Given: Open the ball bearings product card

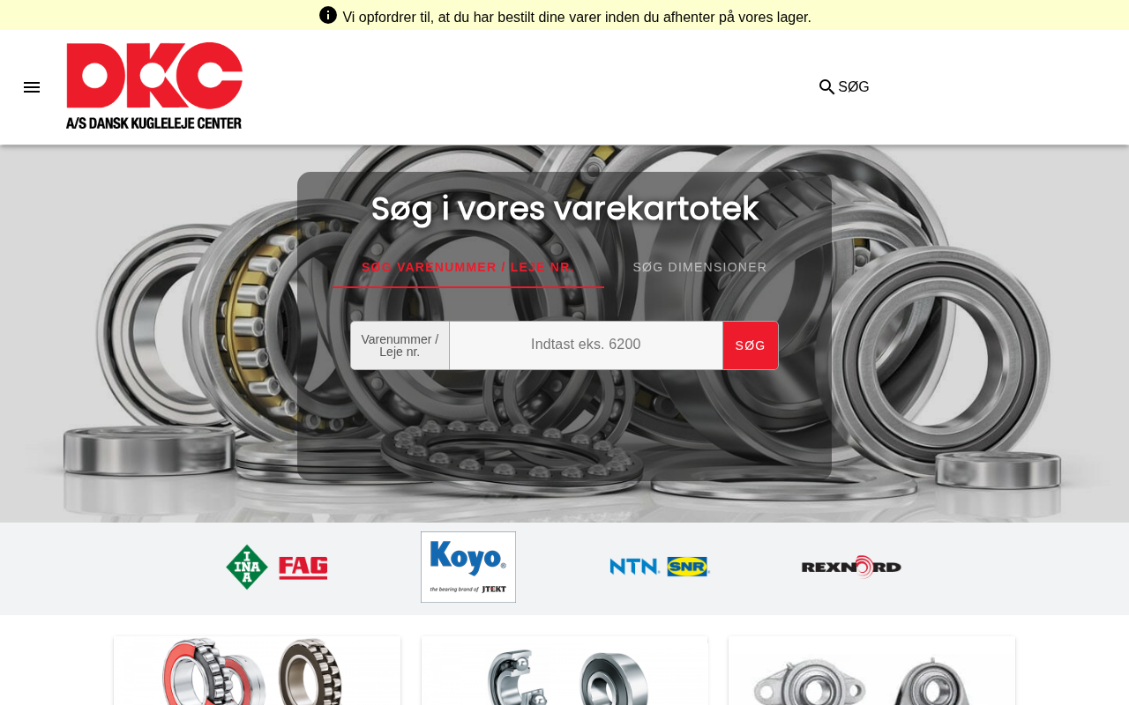Looking at the screenshot, I should pos(564,671).
